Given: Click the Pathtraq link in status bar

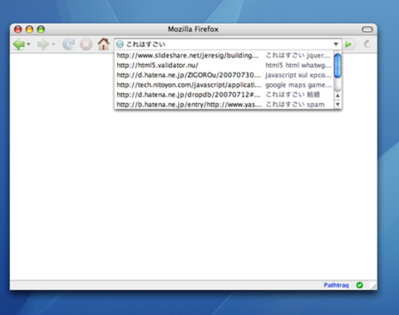Looking at the screenshot, I should tap(336, 285).
